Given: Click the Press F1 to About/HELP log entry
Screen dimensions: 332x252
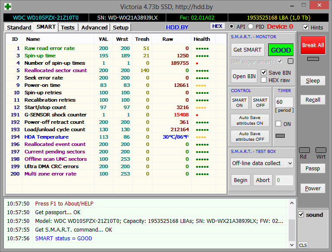Looking at the screenshot, I should (x=64, y=204).
